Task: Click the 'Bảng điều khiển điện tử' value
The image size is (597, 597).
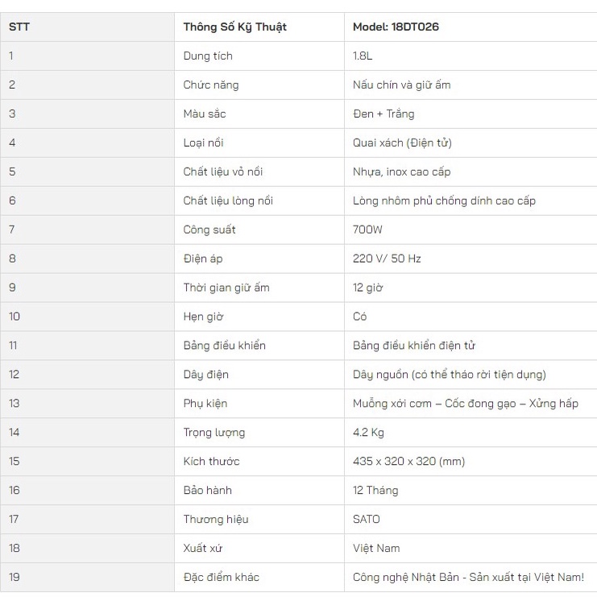Action: 414,346
